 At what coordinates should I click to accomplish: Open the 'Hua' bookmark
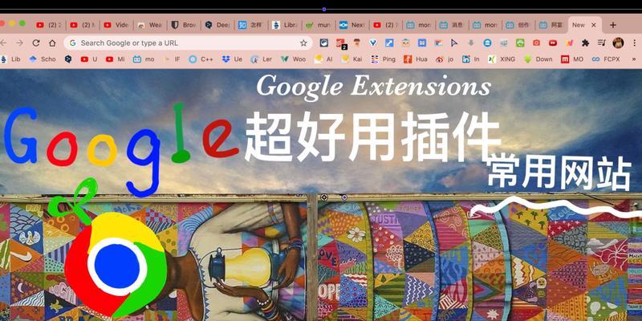pyautogui.click(x=415, y=59)
